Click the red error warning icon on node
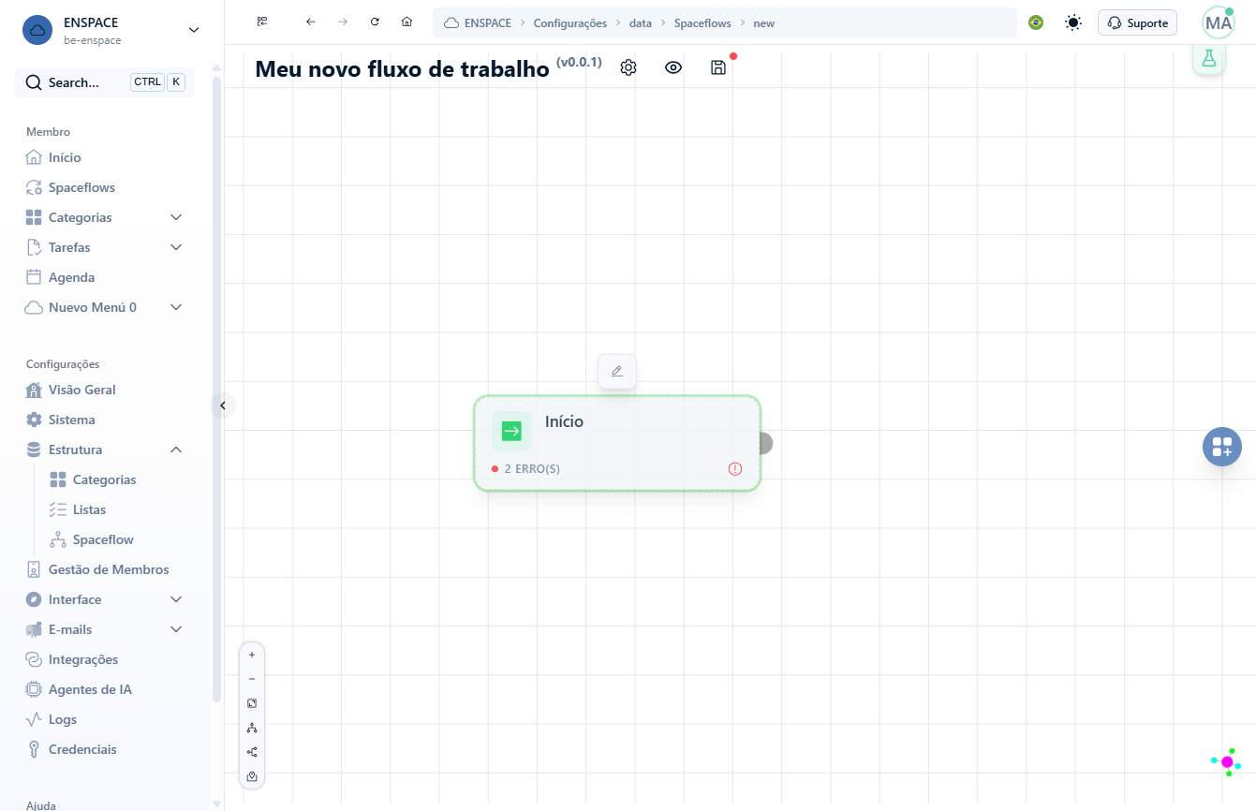This screenshot has height=811, width=1256. coord(735,468)
